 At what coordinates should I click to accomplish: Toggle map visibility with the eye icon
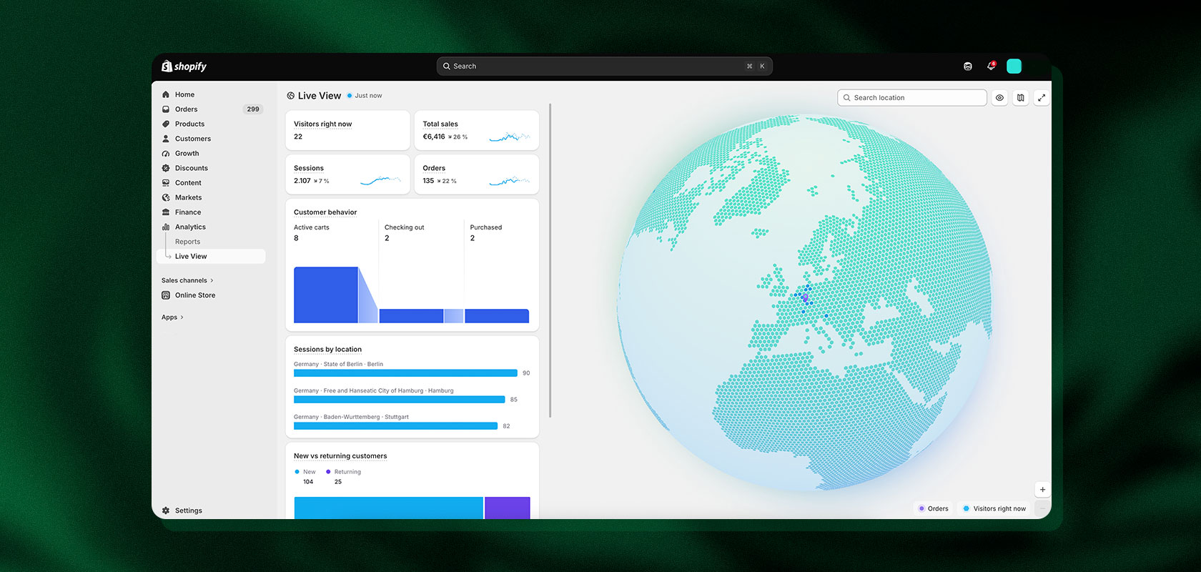tap(999, 98)
